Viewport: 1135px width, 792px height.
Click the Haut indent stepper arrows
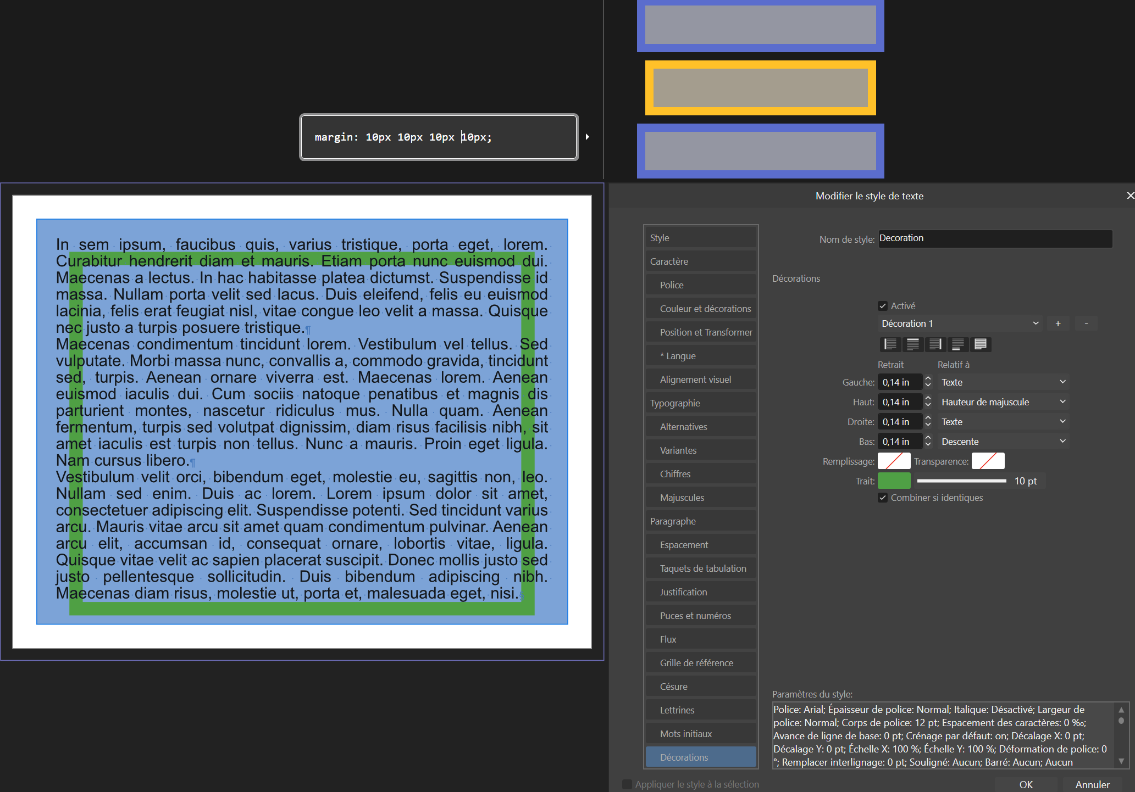click(928, 402)
